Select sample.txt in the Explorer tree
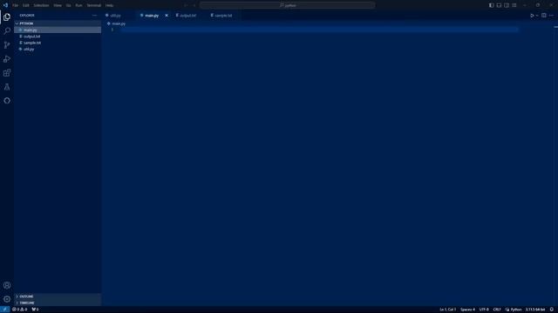The width and height of the screenshot is (558, 313). (58, 43)
